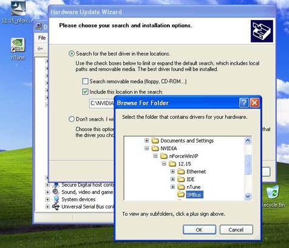Viewport: 289px width, 248px height.
Task: Open the File menu in Device Manager
Action: pos(42,38)
